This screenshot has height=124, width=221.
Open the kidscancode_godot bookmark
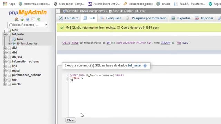(138, 4)
